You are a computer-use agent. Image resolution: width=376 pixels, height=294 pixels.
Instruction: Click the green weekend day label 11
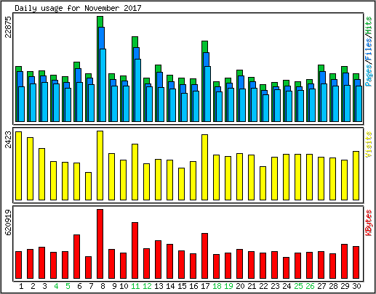coord(135,286)
